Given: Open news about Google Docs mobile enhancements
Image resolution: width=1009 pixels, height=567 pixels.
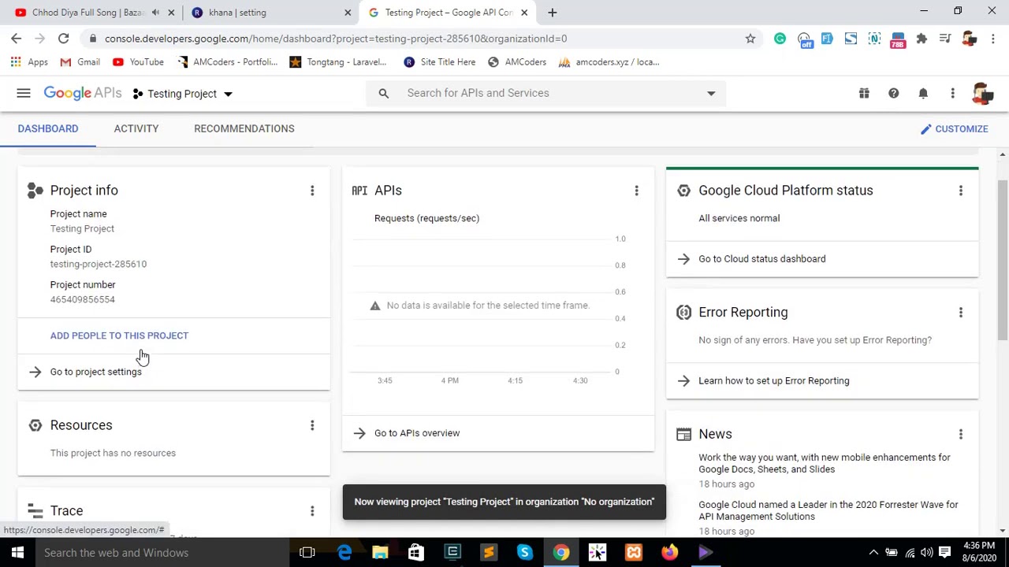Looking at the screenshot, I should point(824,463).
